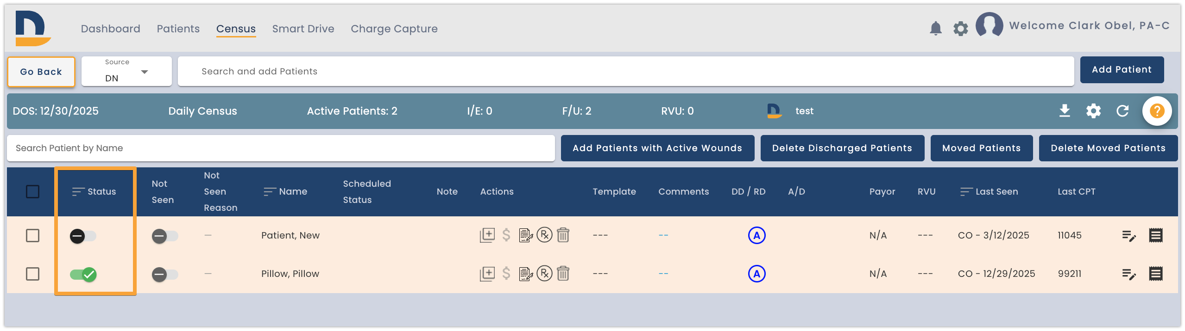Viewport: 1185px width, 331px height.
Task: Sort table by Name column
Action: click(285, 191)
